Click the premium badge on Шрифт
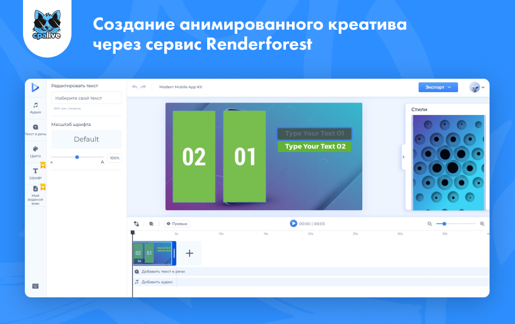This screenshot has width=515, height=324. [x=42, y=165]
